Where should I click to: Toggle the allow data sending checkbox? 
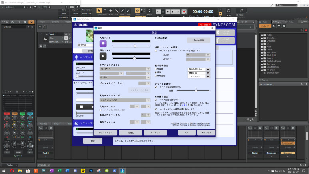(156, 100)
